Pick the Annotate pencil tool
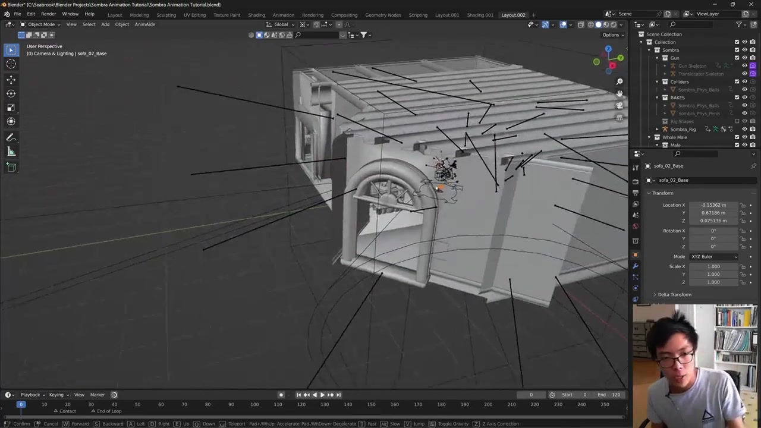The image size is (761, 428). (x=11, y=137)
